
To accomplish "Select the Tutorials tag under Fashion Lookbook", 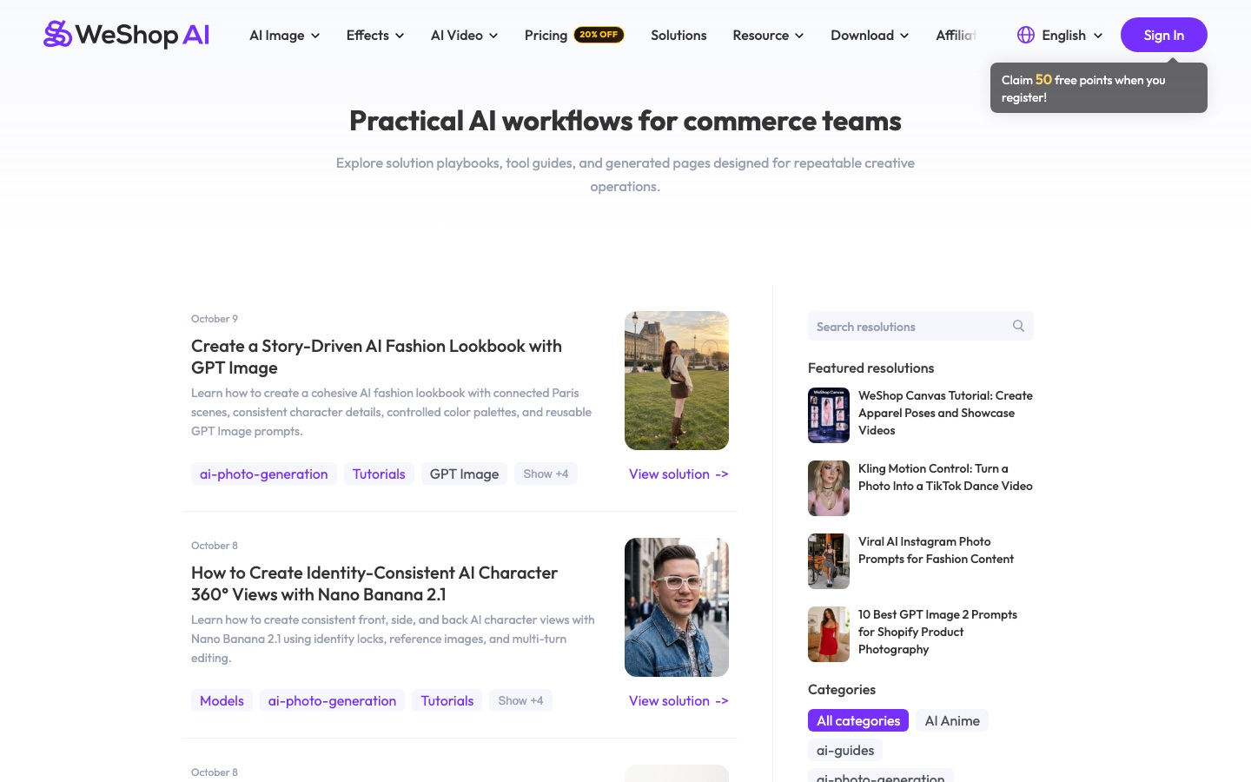I will point(379,474).
